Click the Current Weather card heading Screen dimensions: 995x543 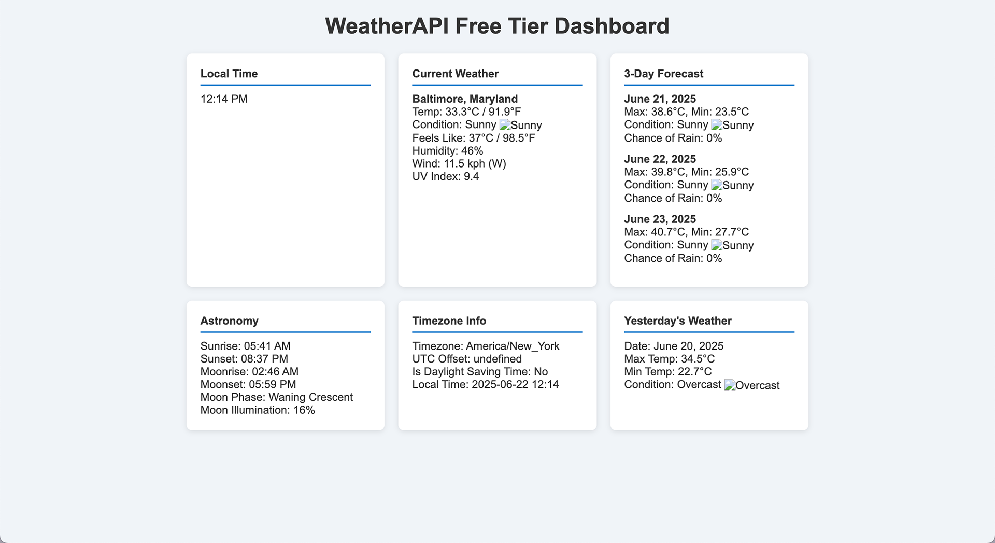[x=455, y=74]
